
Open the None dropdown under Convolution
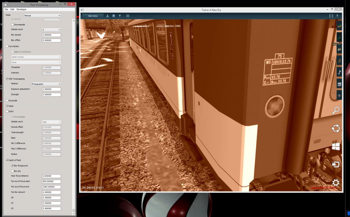36,62
